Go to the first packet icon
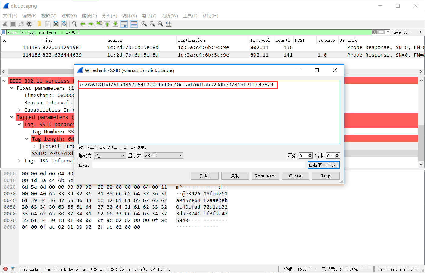The width and height of the screenshot is (425, 273). pos(107,24)
